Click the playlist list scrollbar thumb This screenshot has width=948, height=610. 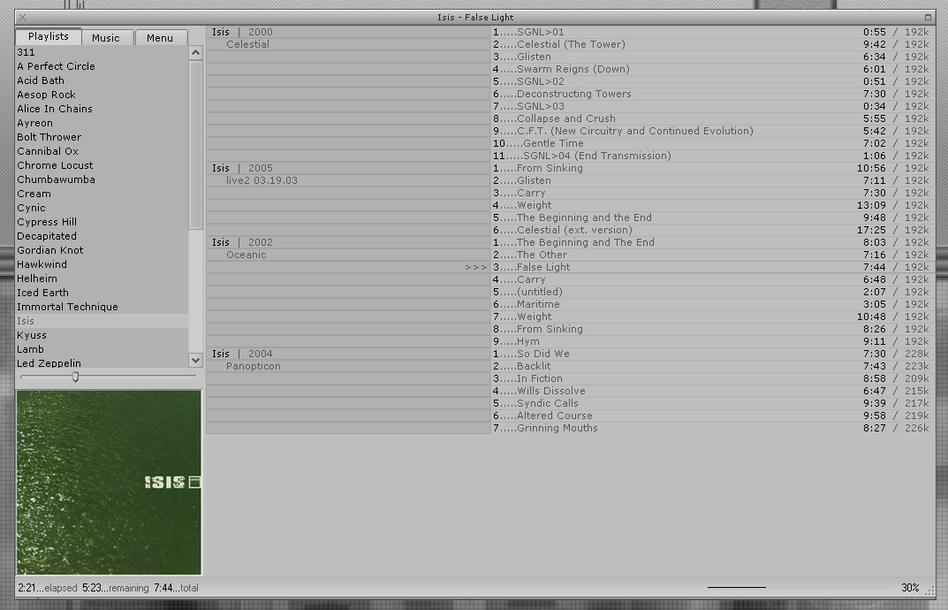click(195, 145)
